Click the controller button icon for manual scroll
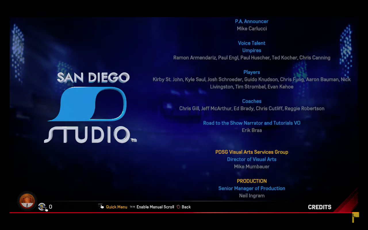This screenshot has height=230, width=368. click(x=133, y=207)
